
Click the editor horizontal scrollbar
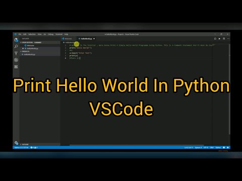tap(137, 145)
